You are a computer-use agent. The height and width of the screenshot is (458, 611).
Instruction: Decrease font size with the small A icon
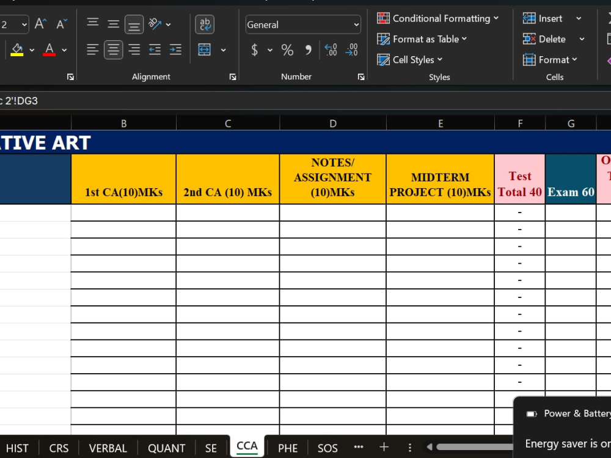62,24
